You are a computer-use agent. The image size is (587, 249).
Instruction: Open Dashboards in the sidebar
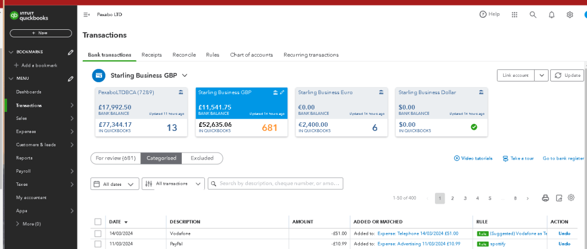coord(29,92)
